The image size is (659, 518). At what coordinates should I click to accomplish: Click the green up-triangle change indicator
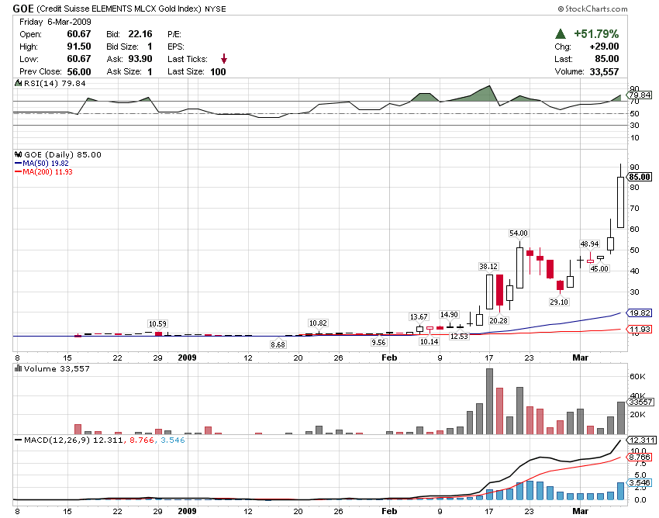click(x=561, y=33)
